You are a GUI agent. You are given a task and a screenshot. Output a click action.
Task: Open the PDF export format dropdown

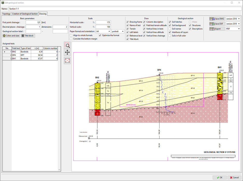click(x=233, y=29)
